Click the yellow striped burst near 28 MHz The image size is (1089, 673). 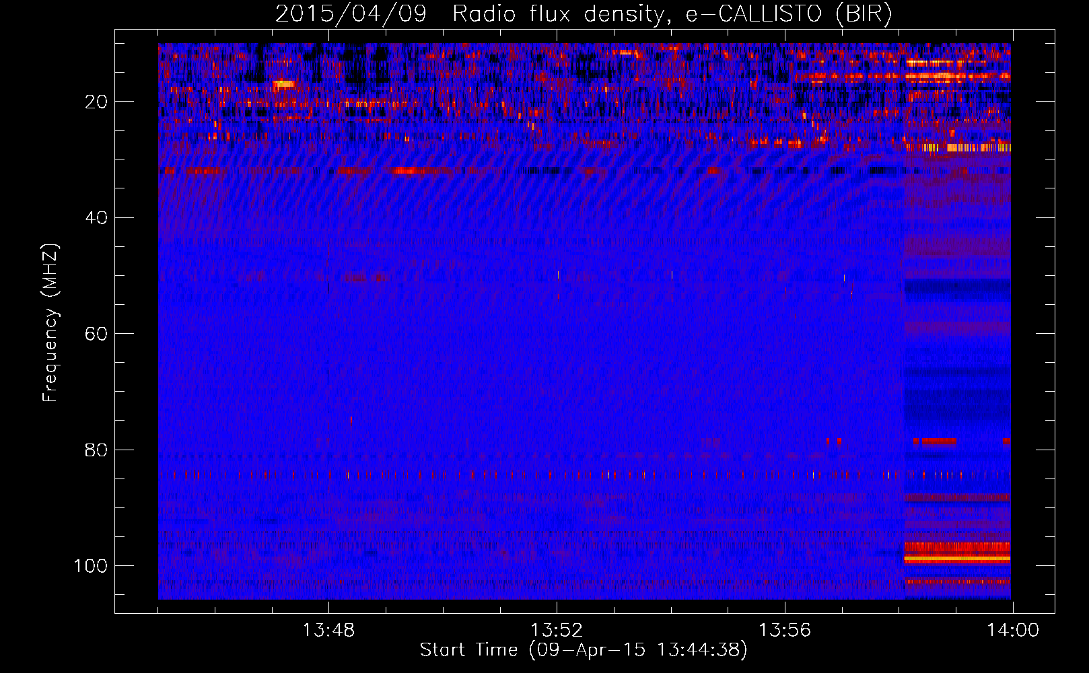click(x=958, y=147)
